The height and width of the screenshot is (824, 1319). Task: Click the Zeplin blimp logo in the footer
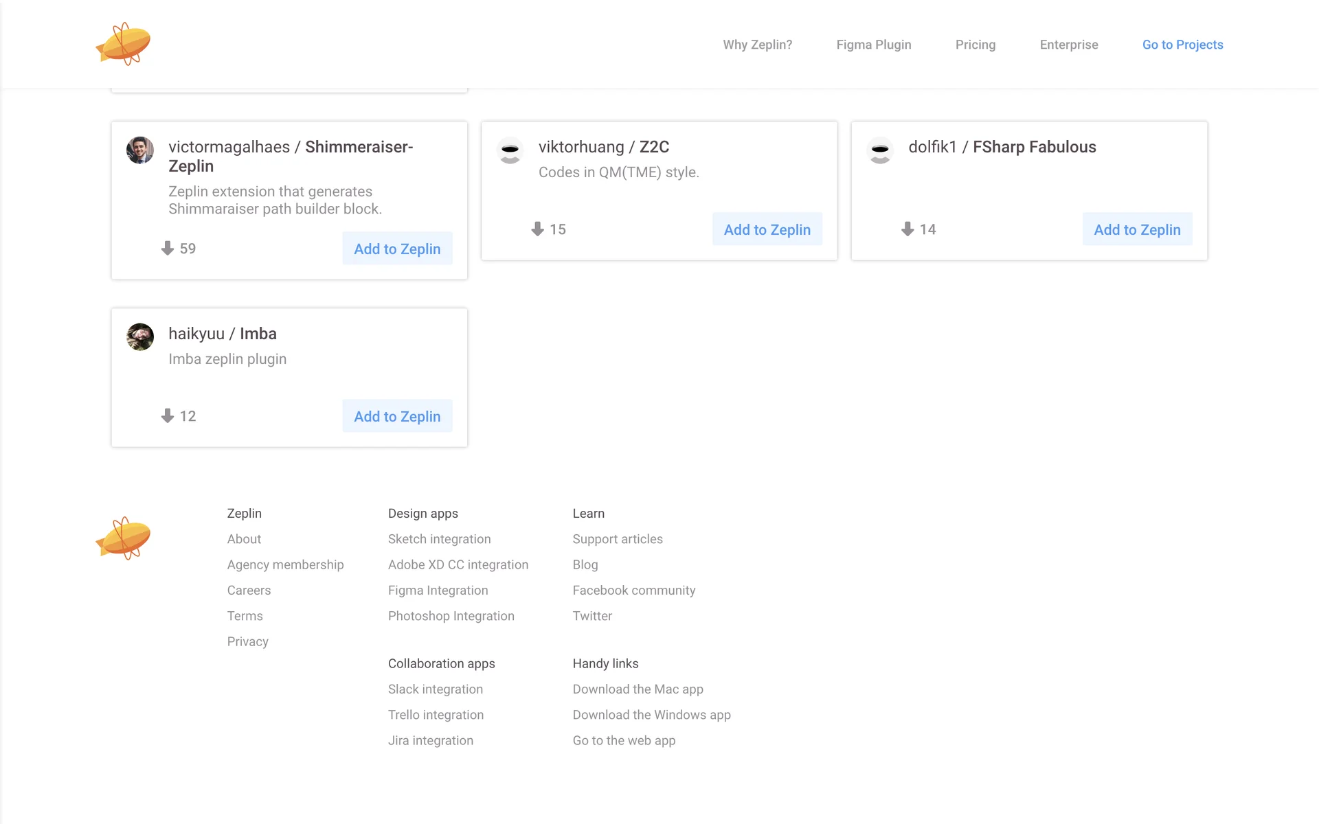[123, 538]
